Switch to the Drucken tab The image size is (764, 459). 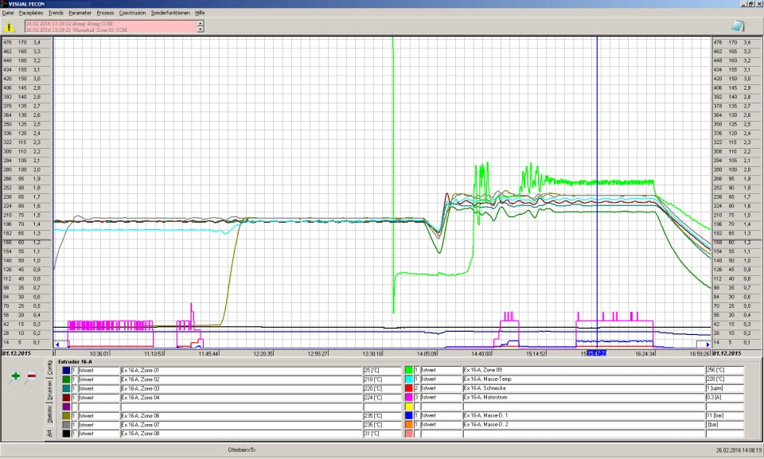[x=50, y=391]
